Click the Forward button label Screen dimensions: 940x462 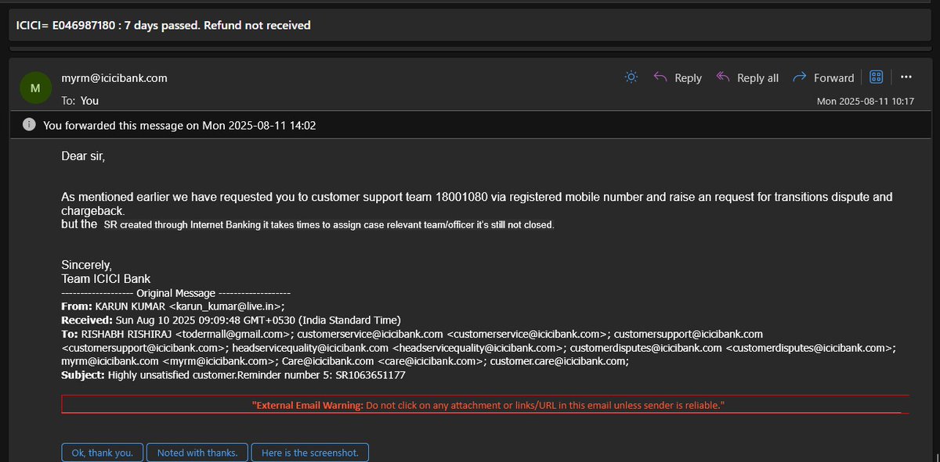[834, 77]
